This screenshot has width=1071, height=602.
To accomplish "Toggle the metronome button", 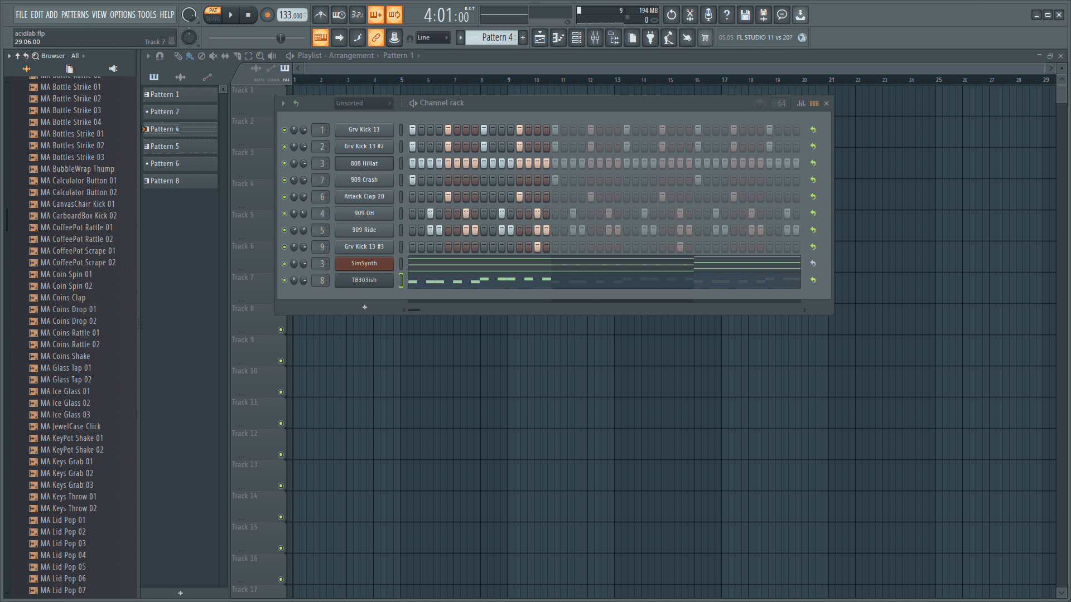I will [x=320, y=15].
